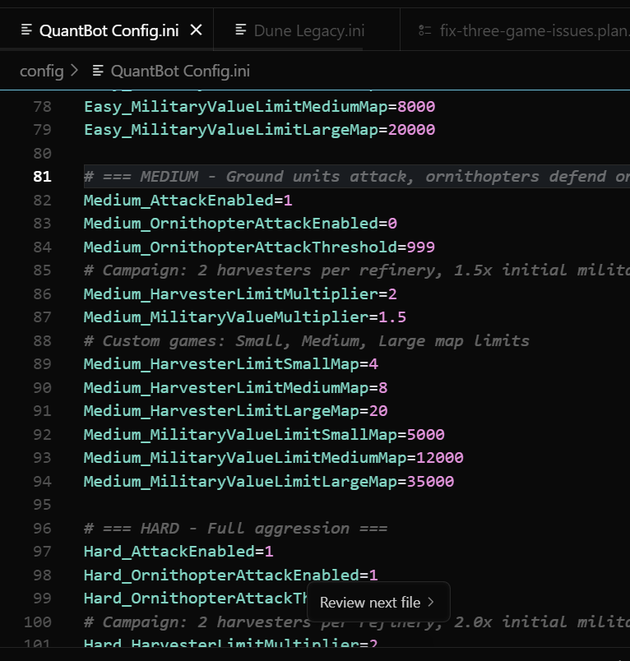Screen dimensions: 630x661
Task: Click the file icon on Dune Legacy.ini tab
Action: 241,30
